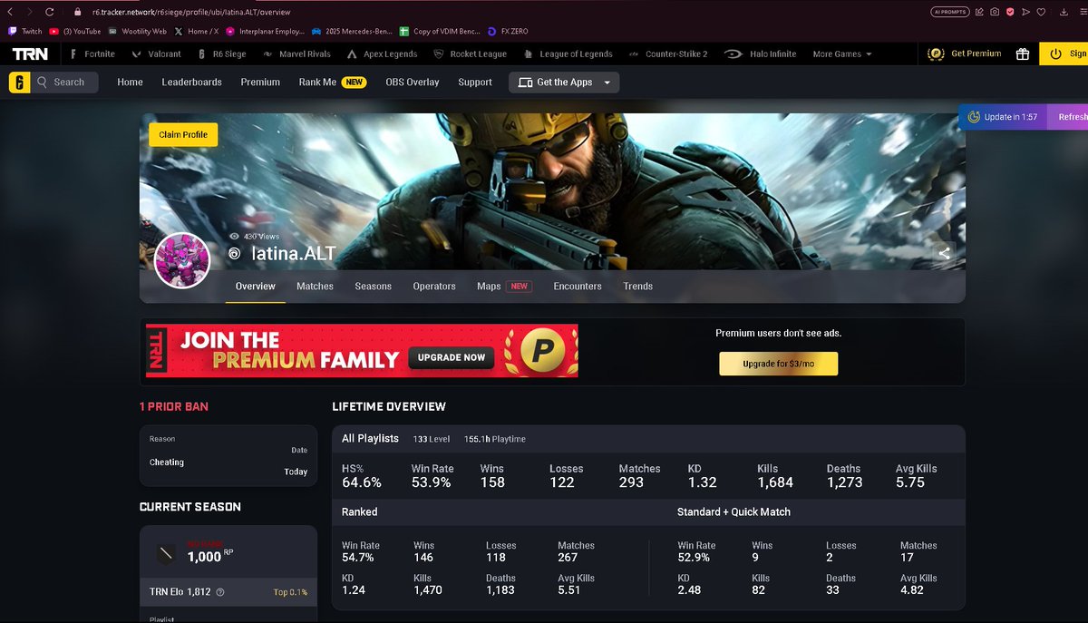The image size is (1088, 623).
Task: Click the Top 0.1% text
Action: pyautogui.click(x=290, y=592)
